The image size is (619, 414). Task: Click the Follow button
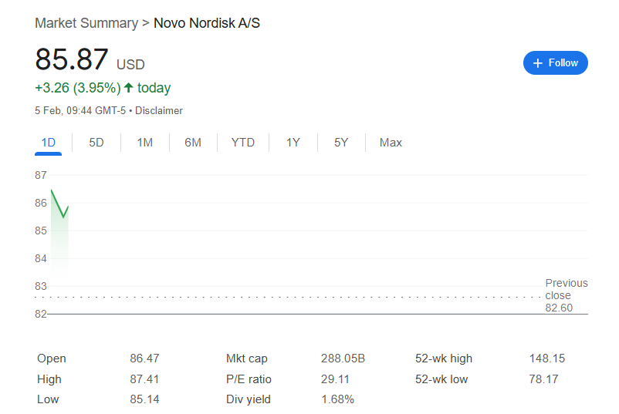click(x=555, y=63)
